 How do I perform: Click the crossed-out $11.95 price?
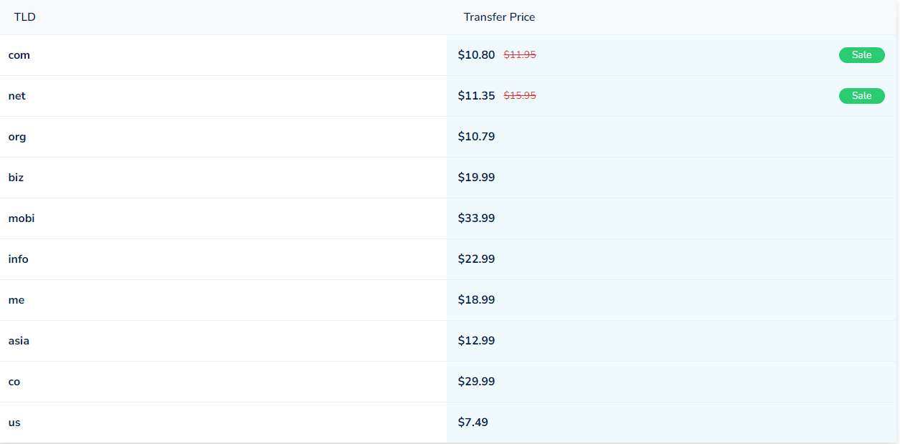(x=520, y=55)
